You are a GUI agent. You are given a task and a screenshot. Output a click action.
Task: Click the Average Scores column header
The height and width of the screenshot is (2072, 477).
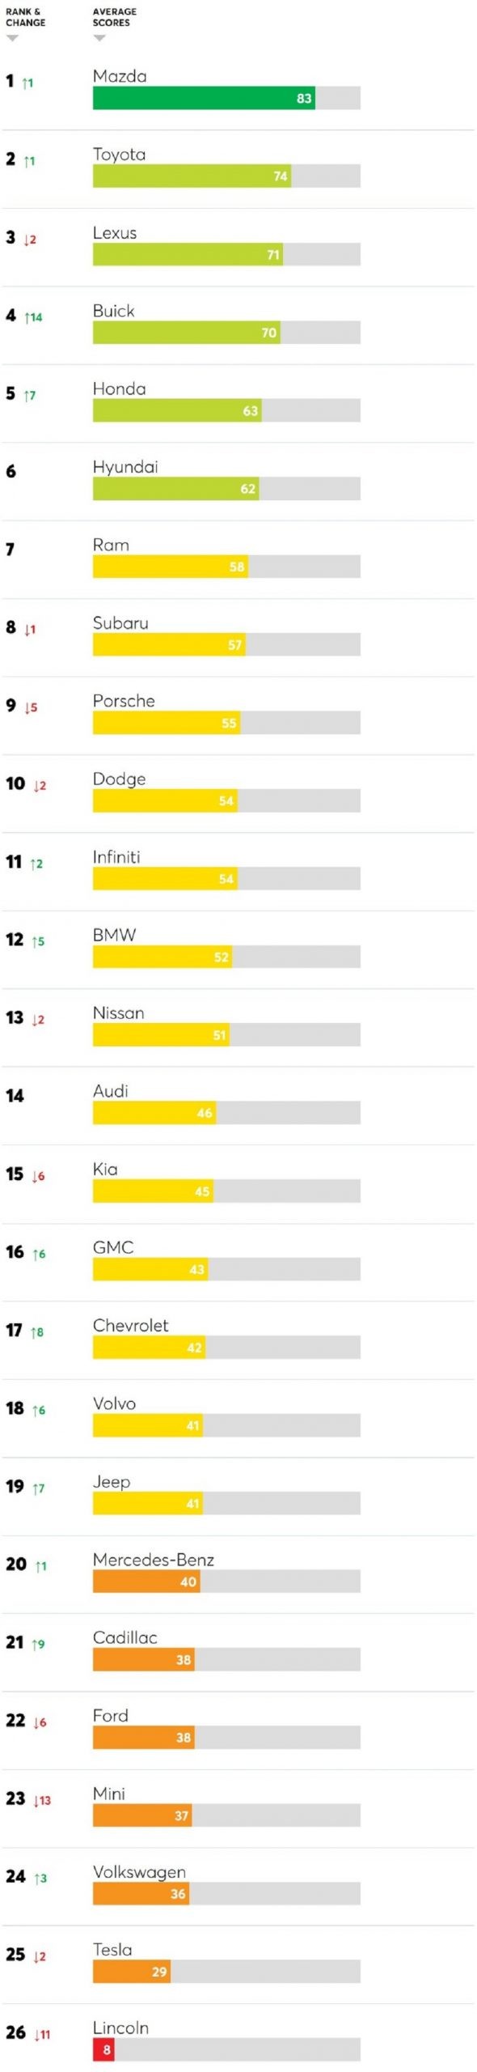[x=115, y=17]
